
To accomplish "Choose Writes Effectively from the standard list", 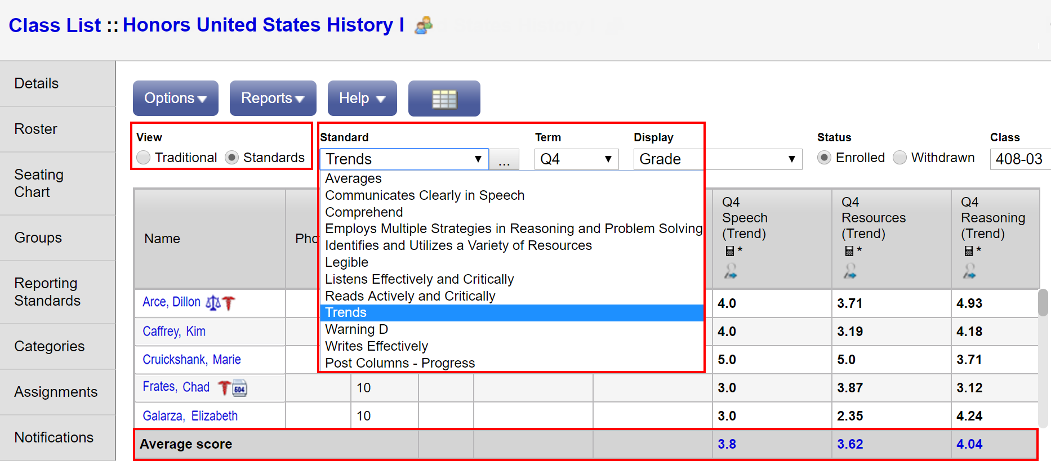I will pos(376,346).
